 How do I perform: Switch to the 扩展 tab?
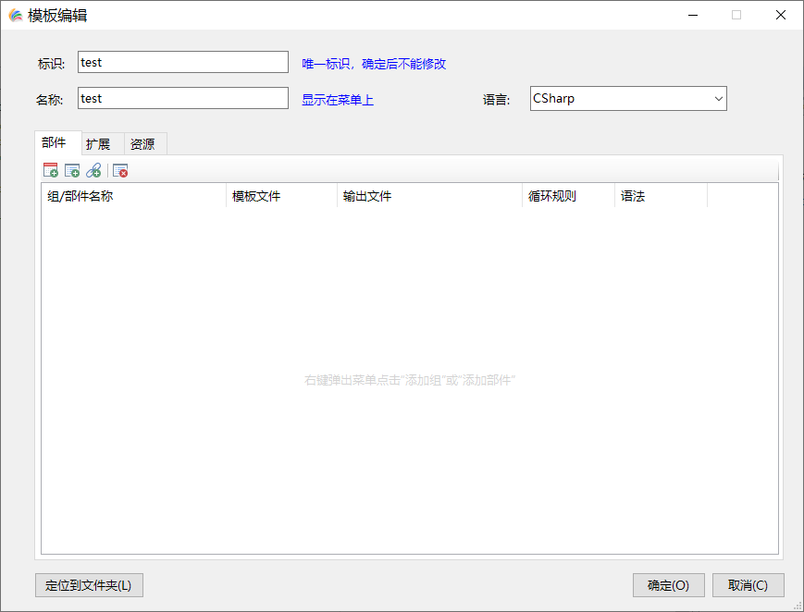tap(103, 144)
